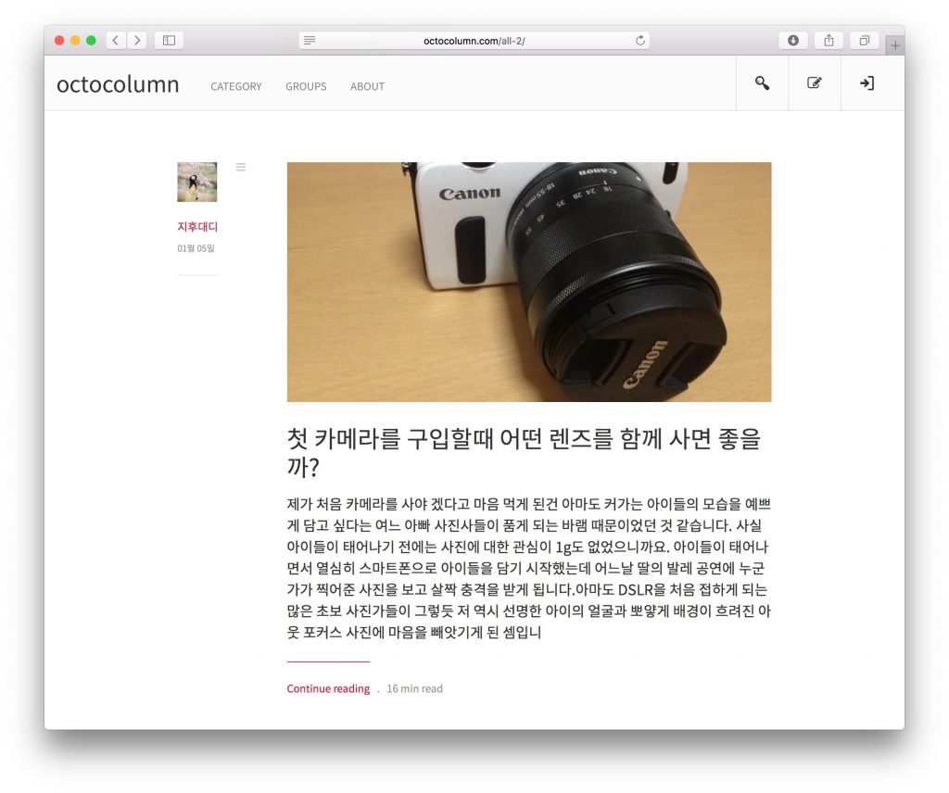Open the Share menu in Safari
This screenshot has width=949, height=793.
(x=829, y=41)
